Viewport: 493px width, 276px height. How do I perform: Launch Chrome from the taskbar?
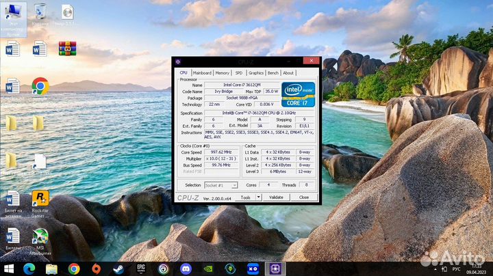(x=73, y=268)
